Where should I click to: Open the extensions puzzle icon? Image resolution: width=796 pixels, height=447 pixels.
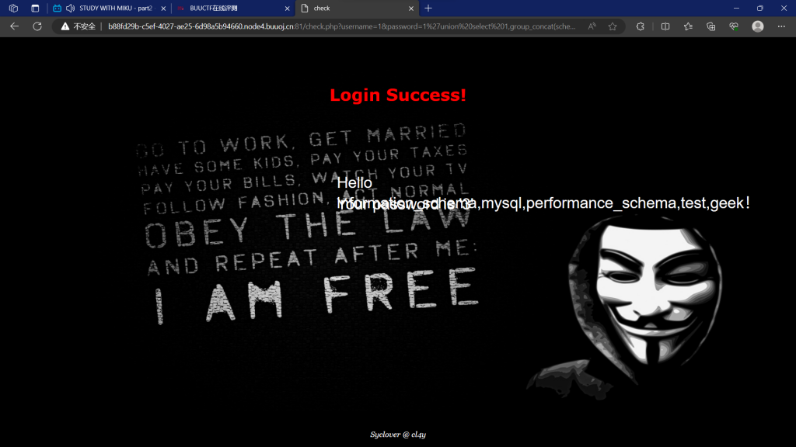tap(641, 26)
